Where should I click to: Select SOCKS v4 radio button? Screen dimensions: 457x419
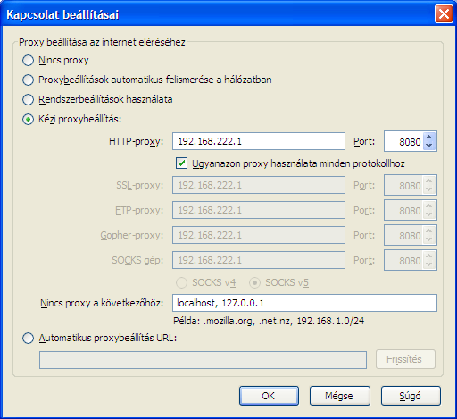click(x=181, y=282)
